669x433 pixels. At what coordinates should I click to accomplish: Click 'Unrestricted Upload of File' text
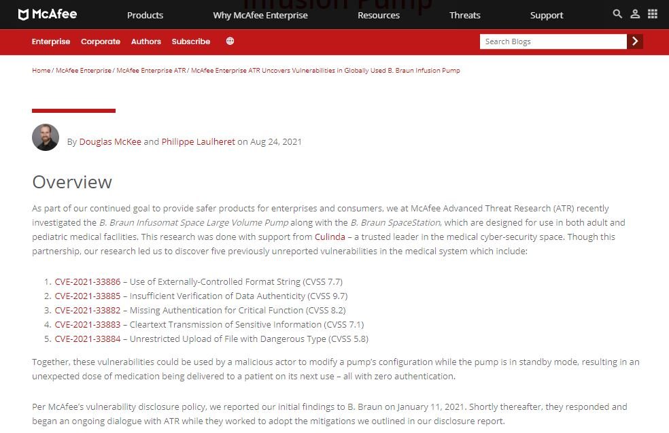coord(183,339)
